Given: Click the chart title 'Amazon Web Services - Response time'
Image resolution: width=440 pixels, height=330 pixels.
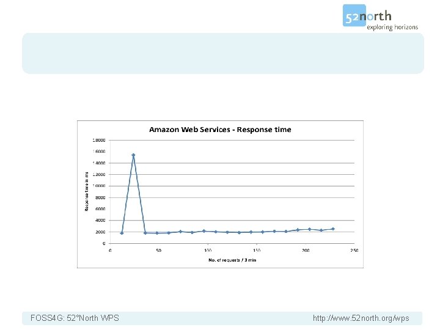Looking at the screenshot, I should 220,130.
